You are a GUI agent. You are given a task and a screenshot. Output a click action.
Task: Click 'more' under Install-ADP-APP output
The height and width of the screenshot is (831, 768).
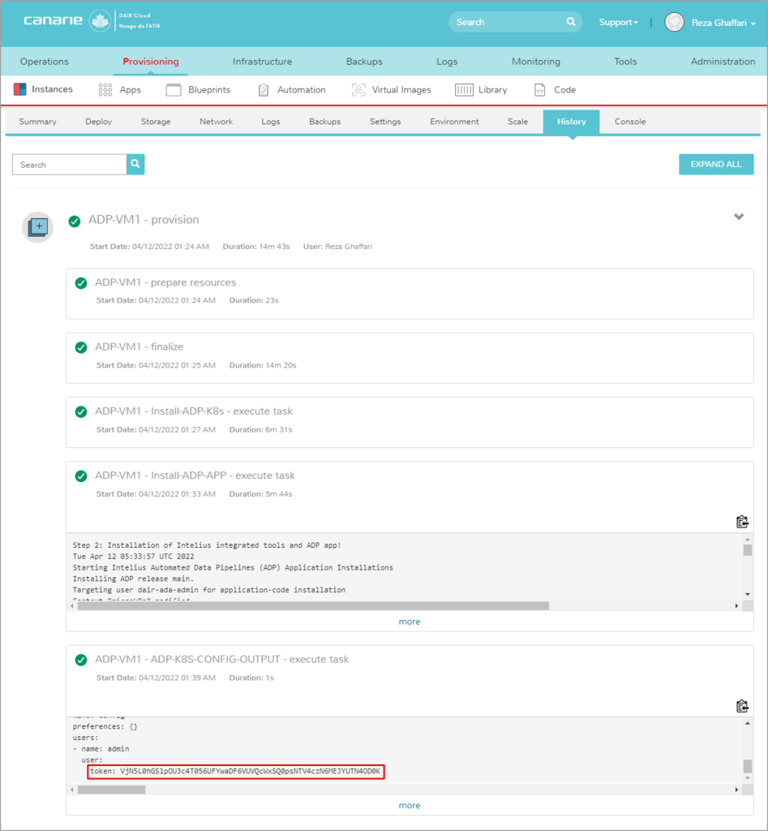410,622
